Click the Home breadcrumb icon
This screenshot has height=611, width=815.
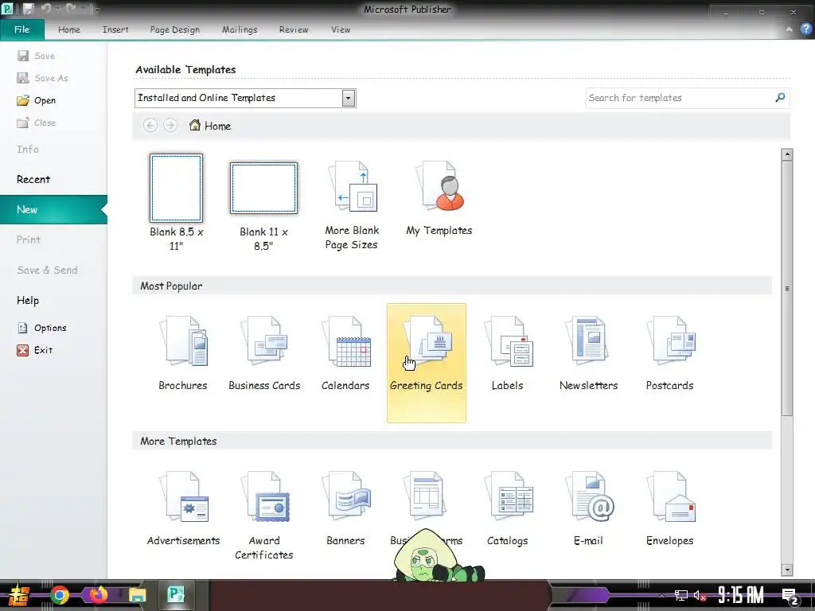pos(195,125)
